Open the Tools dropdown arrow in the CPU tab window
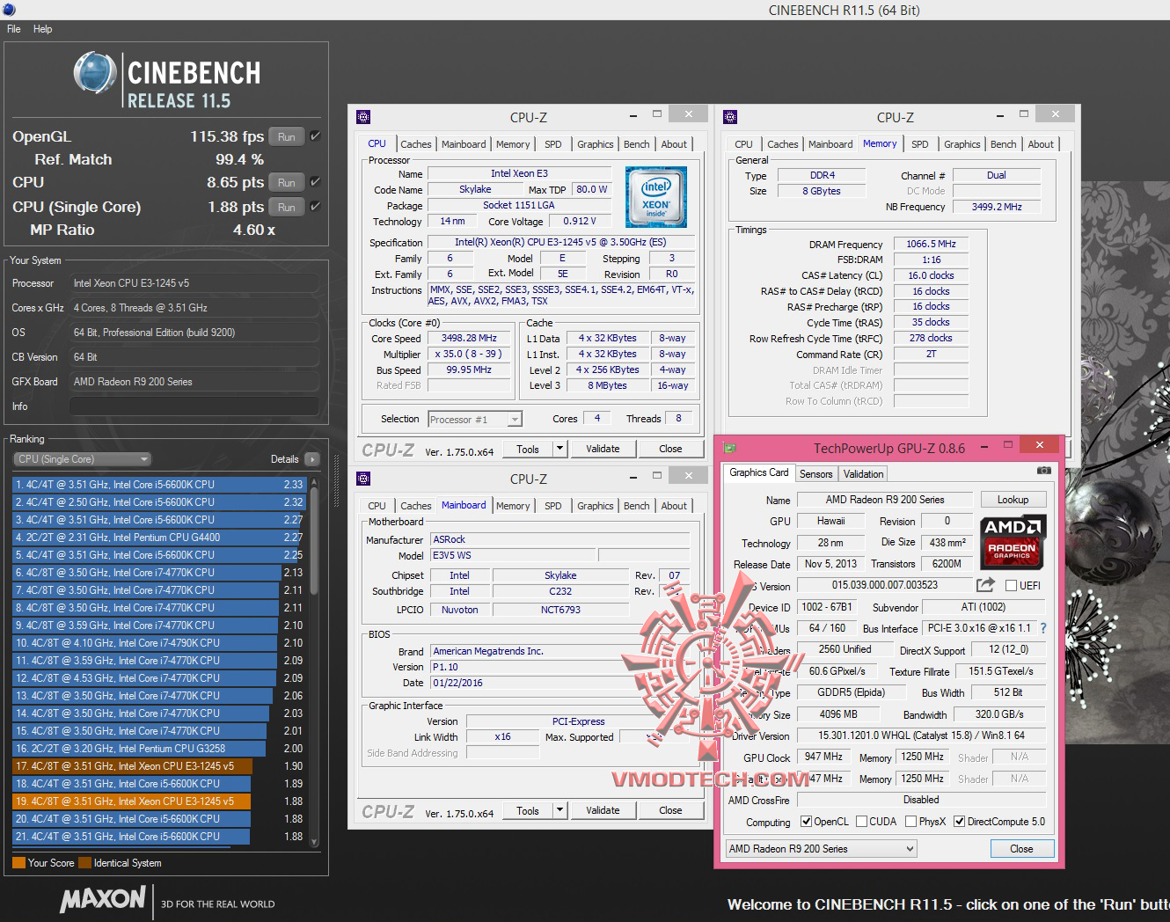 [559, 449]
